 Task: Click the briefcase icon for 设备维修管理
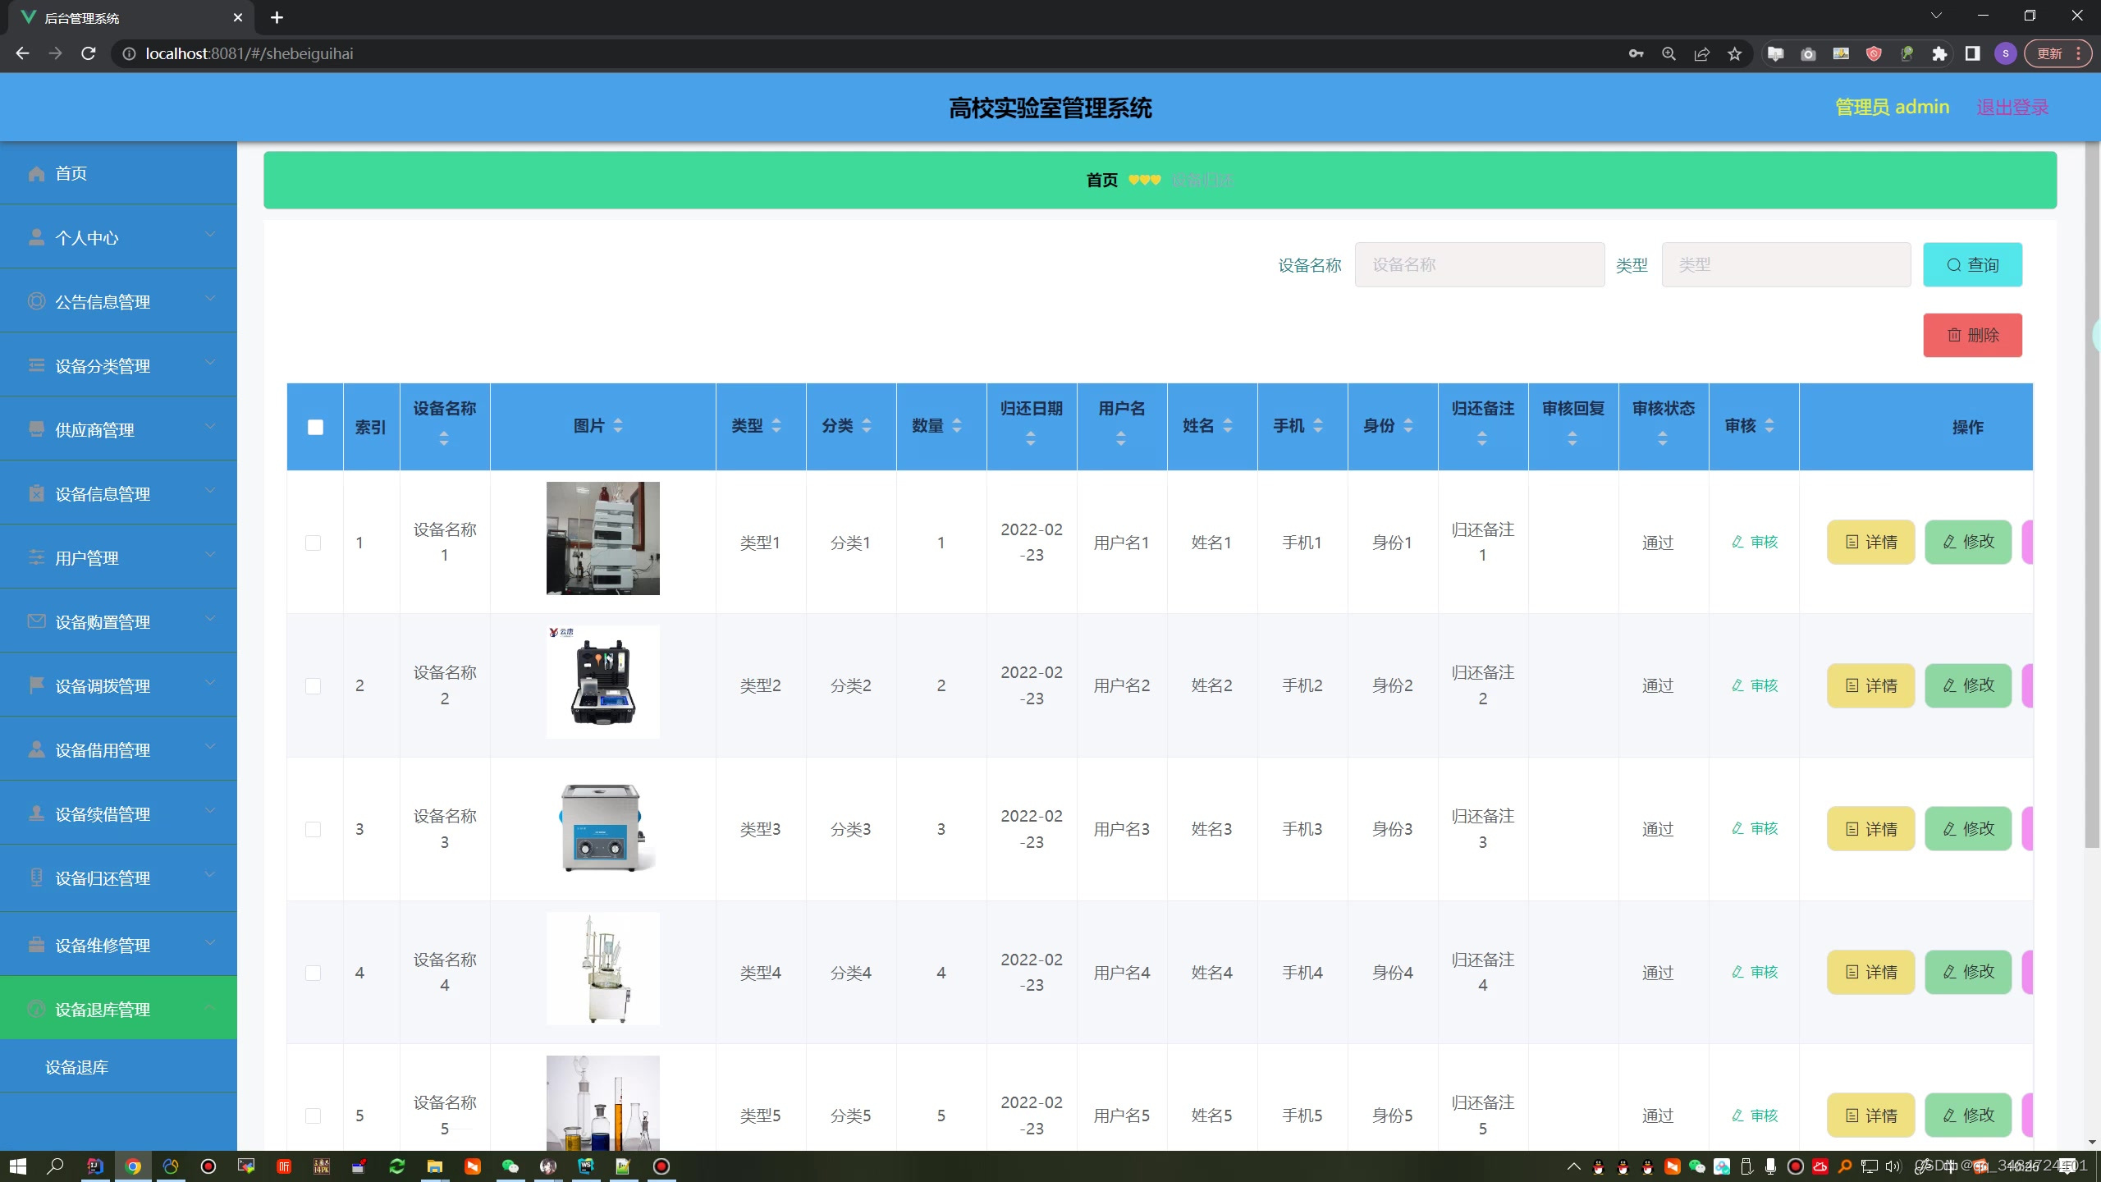click(36, 944)
